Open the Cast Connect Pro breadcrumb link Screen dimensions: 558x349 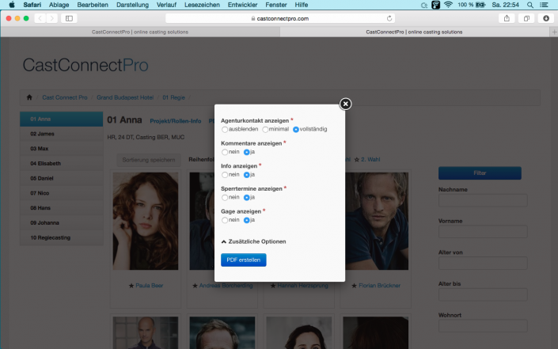pos(65,97)
